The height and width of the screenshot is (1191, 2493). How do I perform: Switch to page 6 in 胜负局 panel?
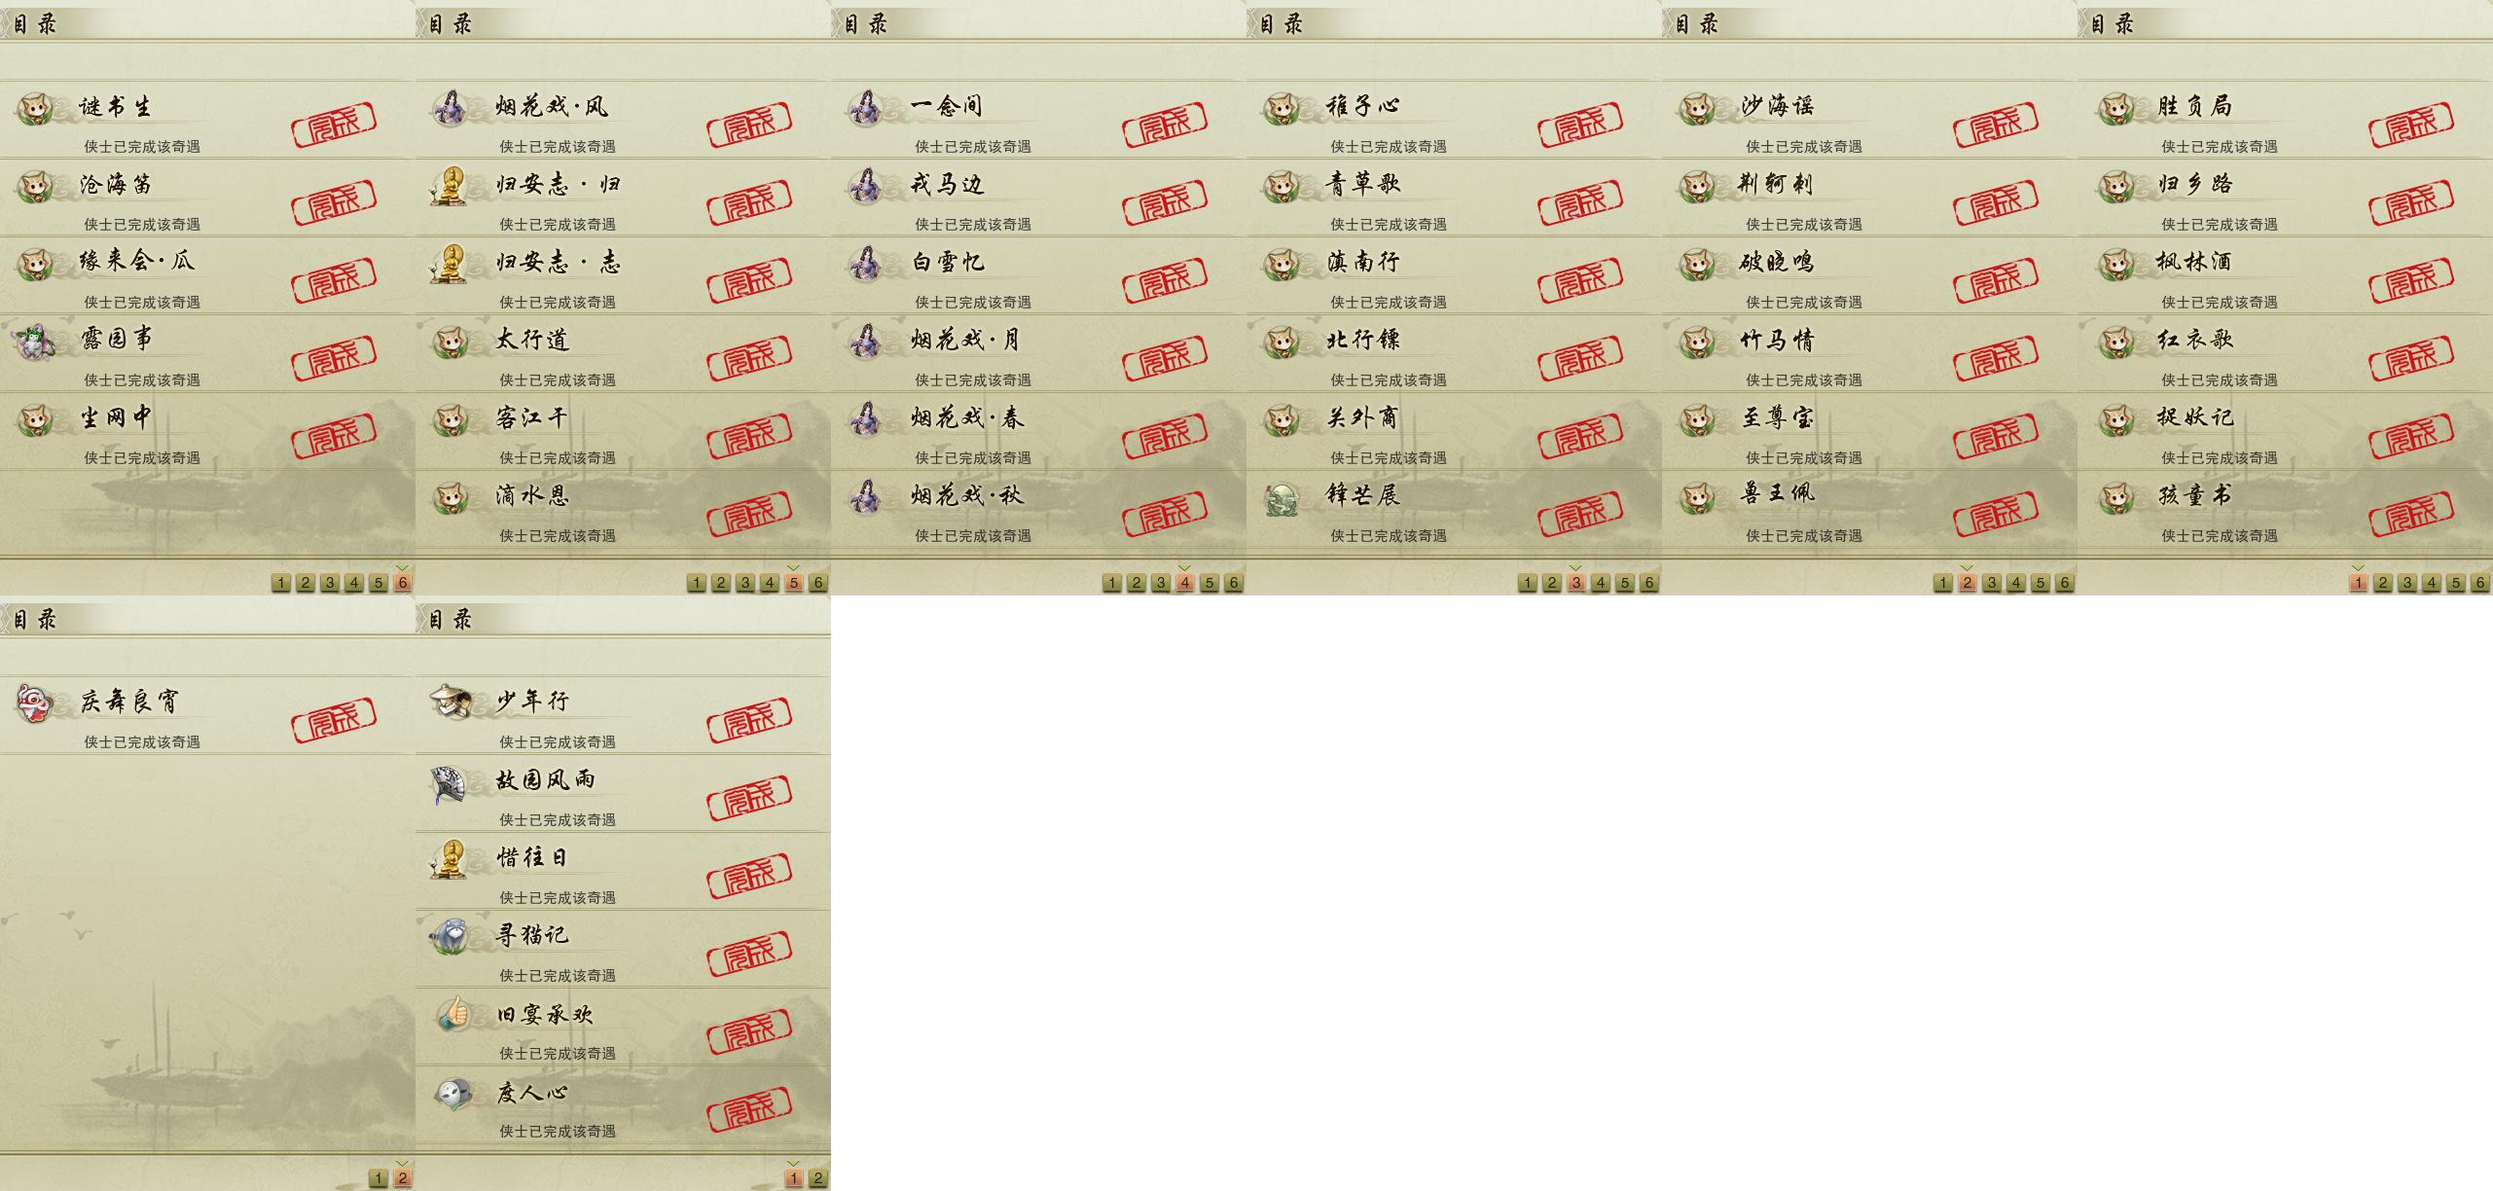[2480, 583]
